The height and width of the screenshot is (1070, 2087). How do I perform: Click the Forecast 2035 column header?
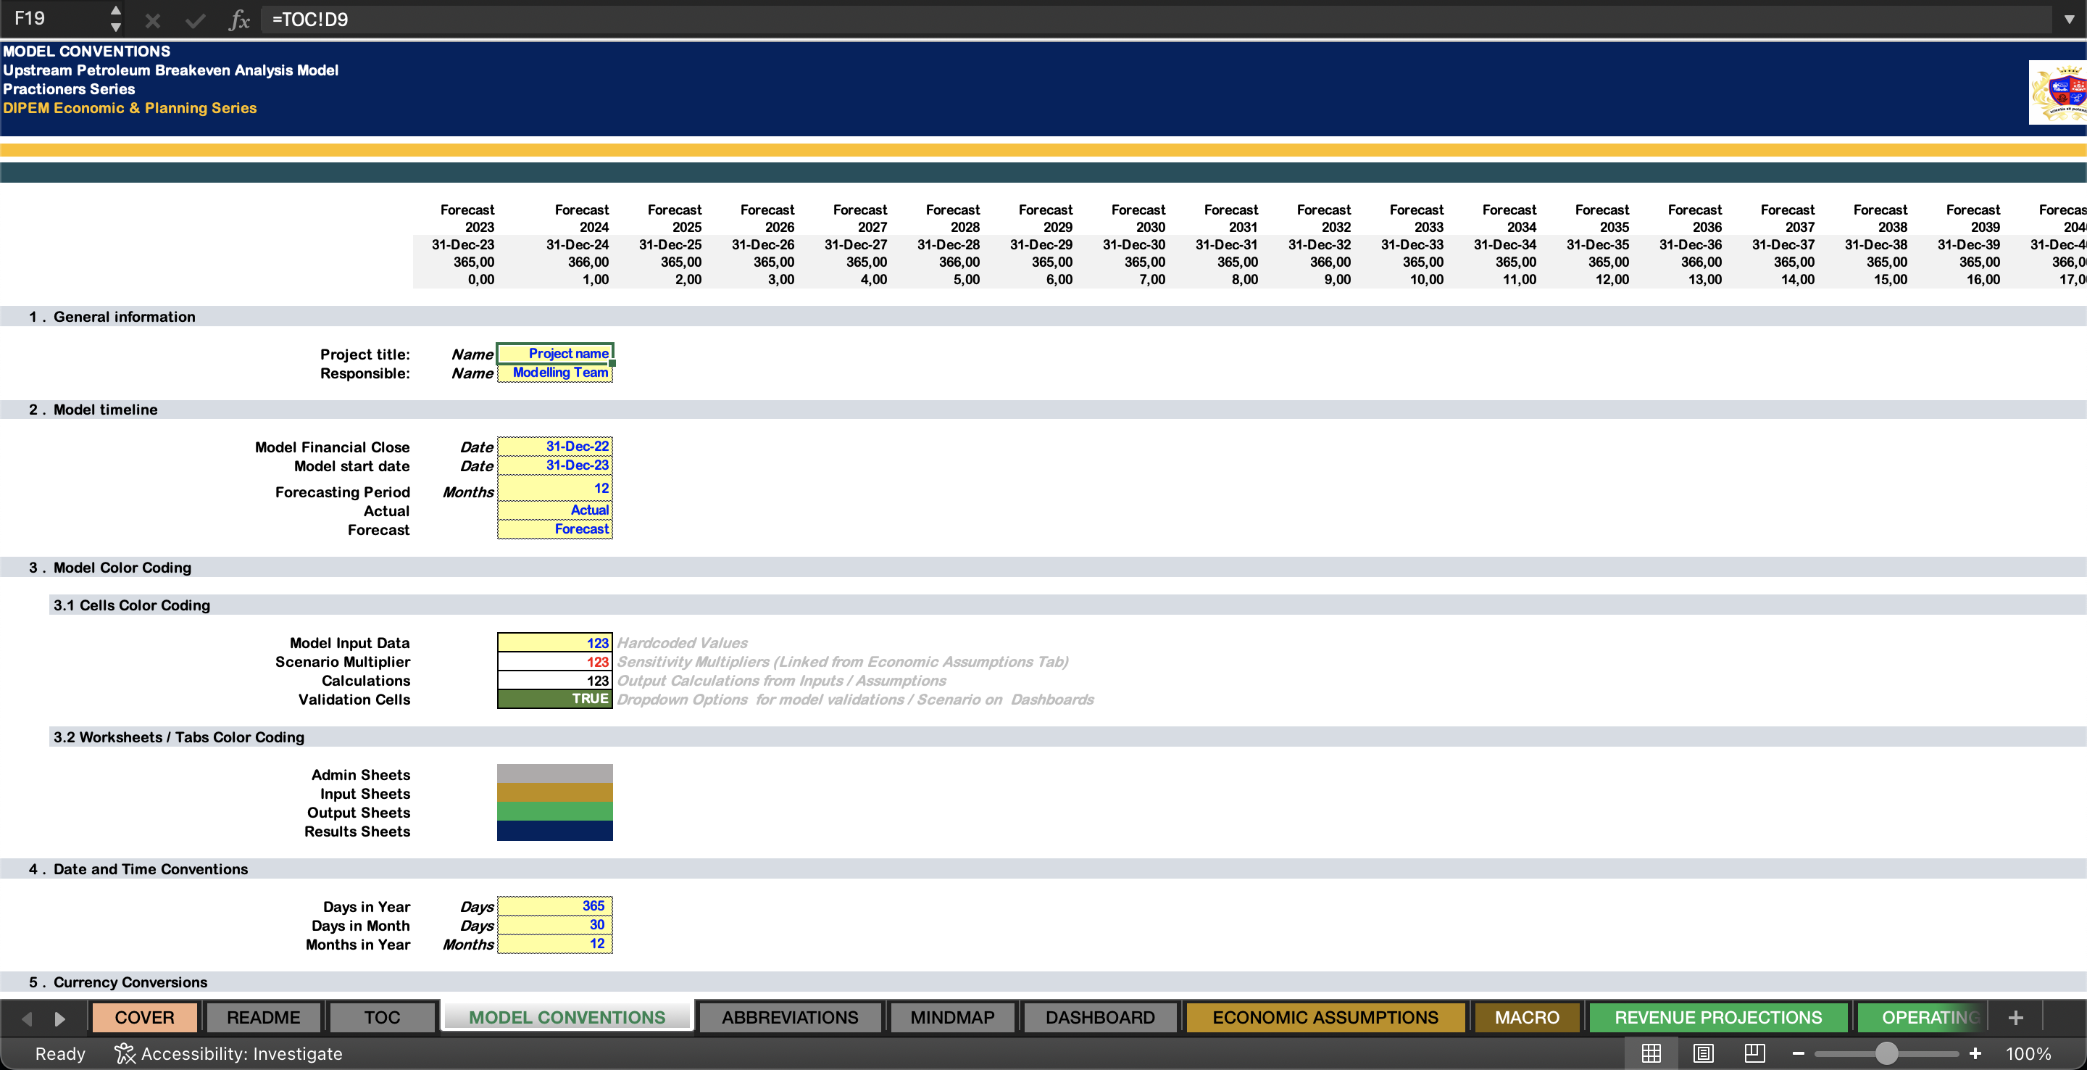tap(1601, 218)
